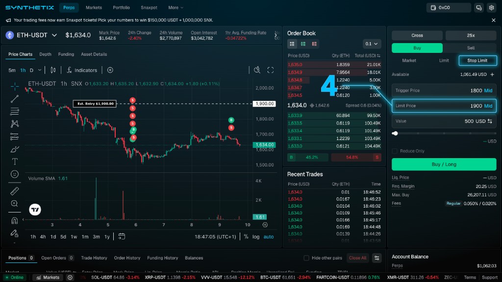This screenshot has width=502, height=282.
Task: Open the 0xC0 wallet button
Action: (449, 8)
